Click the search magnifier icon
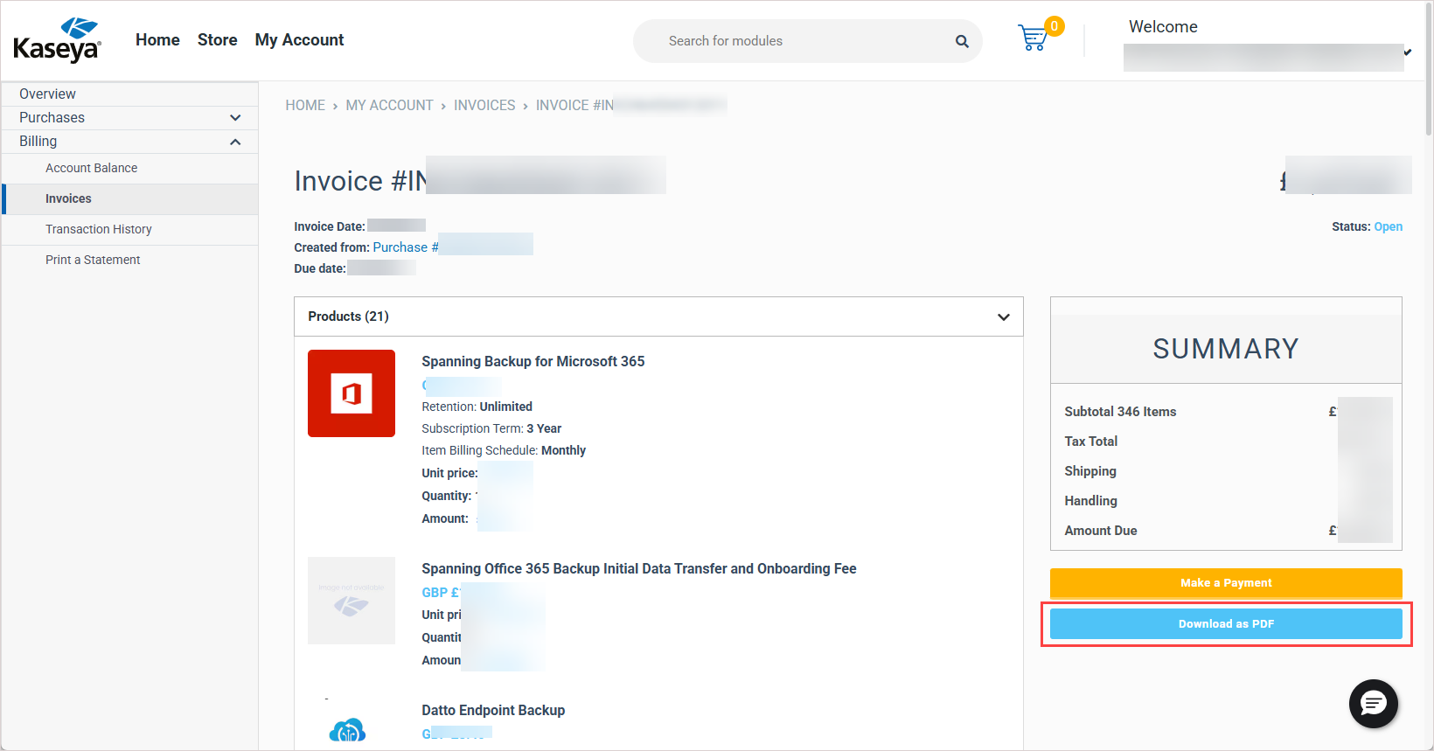 coord(962,41)
